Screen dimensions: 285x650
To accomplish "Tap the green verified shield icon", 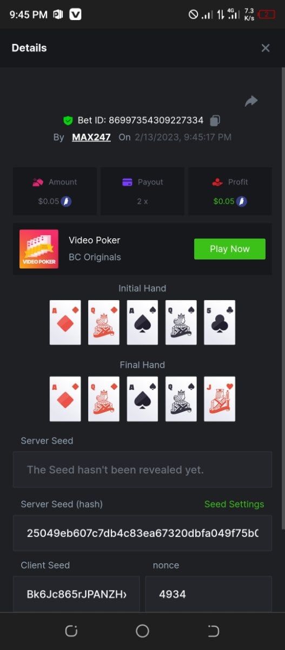I will point(68,120).
